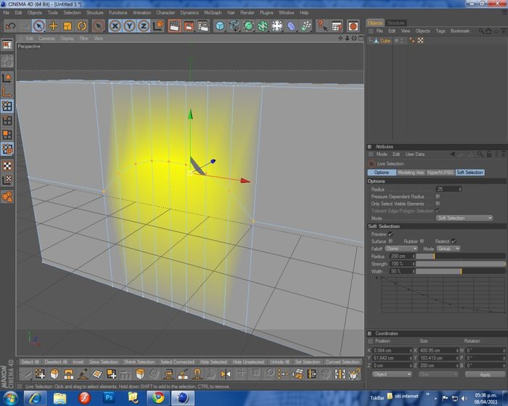Activate the Move tool icon
508x406 pixels.
click(x=53, y=26)
